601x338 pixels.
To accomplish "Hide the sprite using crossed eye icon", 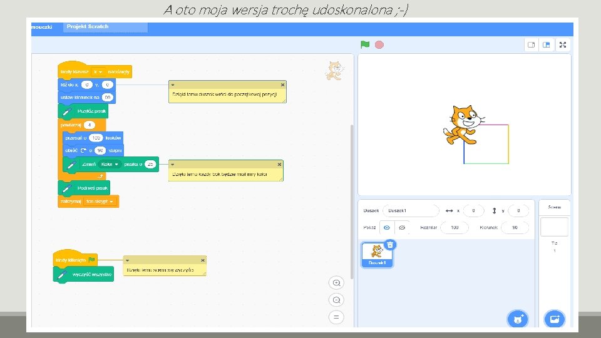I will [x=402, y=228].
